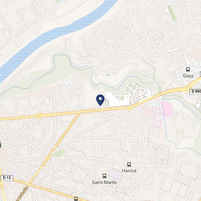Open the Saint-Martin bus stop icon
This screenshot has width=201, height=201.
105,176
